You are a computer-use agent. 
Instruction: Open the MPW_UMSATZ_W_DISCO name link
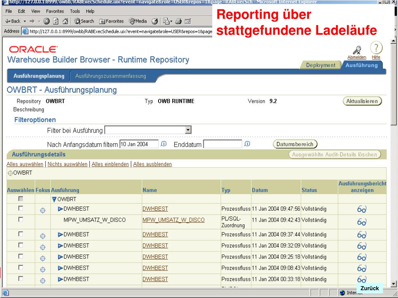point(174,220)
